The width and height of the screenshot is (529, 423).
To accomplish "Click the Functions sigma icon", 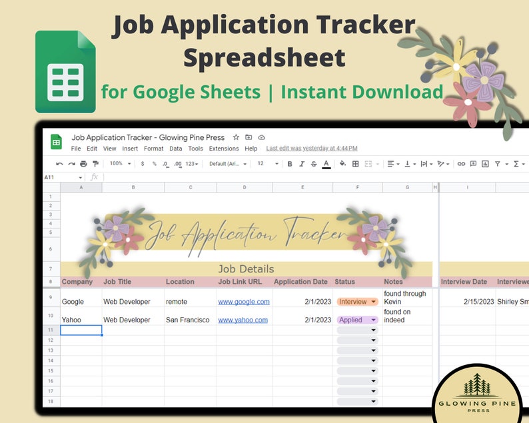I will coord(516,164).
